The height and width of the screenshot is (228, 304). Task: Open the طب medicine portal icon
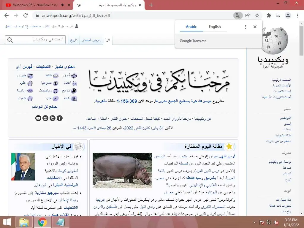(x=56, y=98)
